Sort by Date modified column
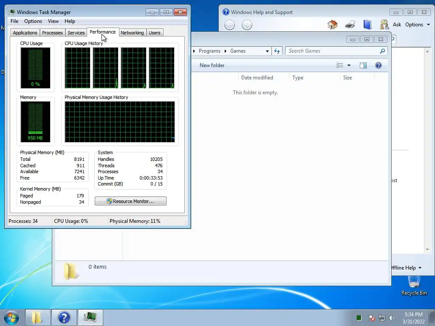The width and height of the screenshot is (435, 326). [x=257, y=78]
